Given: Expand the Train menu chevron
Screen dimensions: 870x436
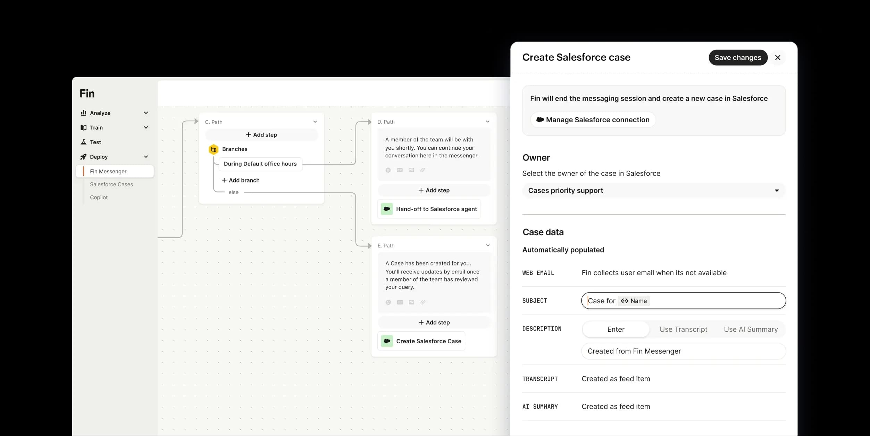Looking at the screenshot, I should click(x=146, y=127).
